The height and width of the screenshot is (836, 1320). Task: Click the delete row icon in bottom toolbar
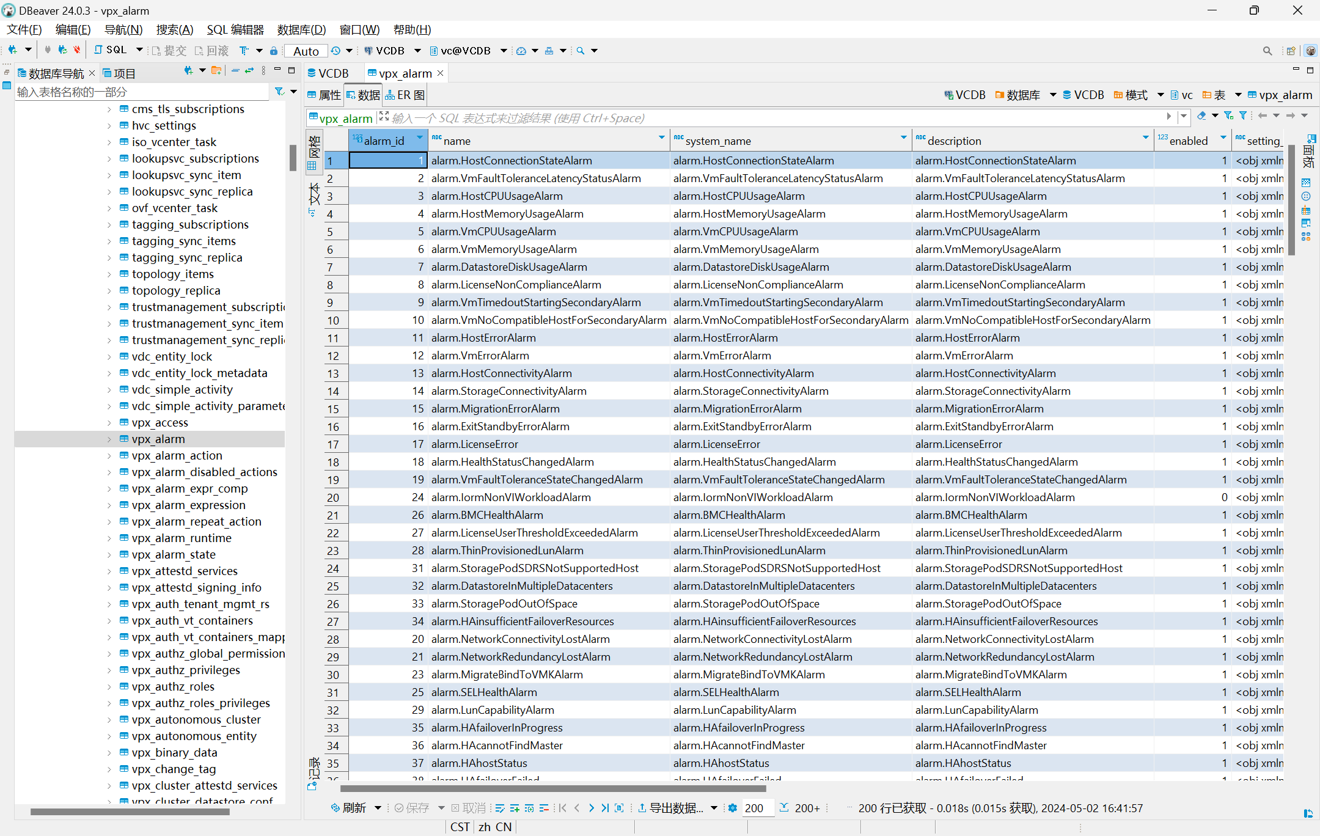(544, 808)
